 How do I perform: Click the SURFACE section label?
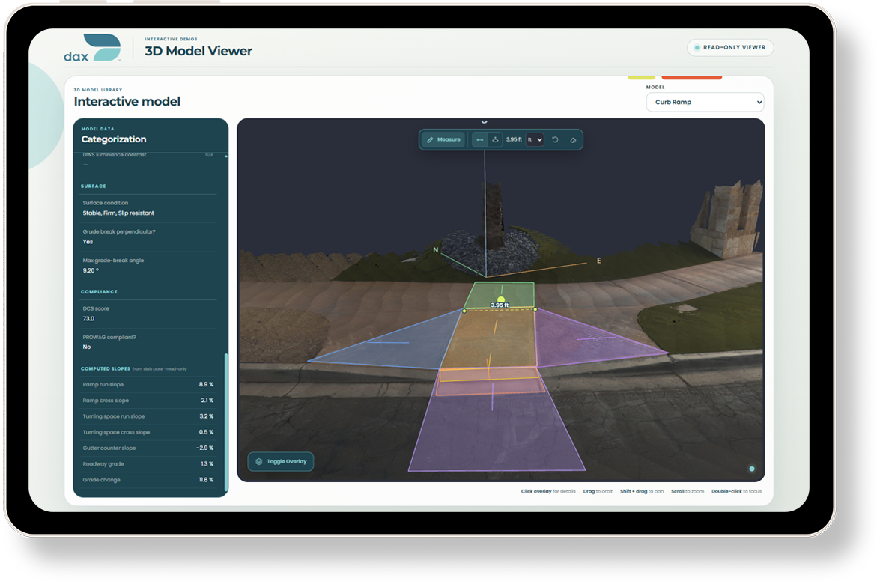click(x=93, y=186)
